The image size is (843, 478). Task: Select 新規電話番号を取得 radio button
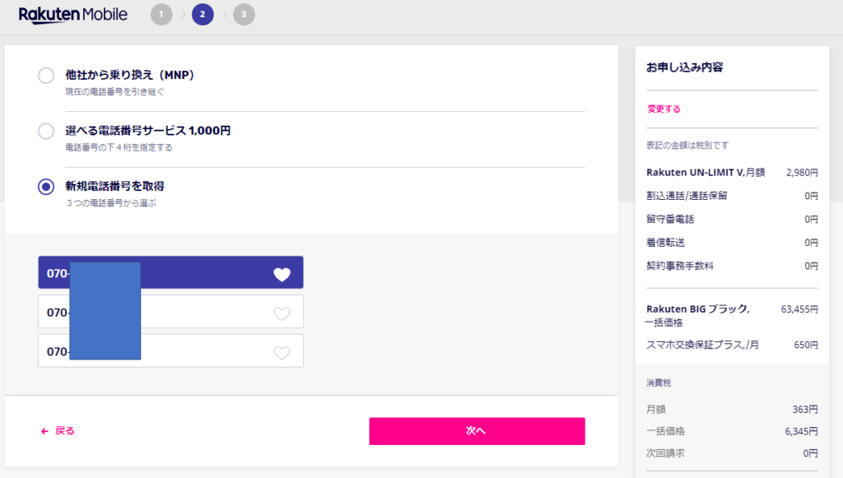46,187
